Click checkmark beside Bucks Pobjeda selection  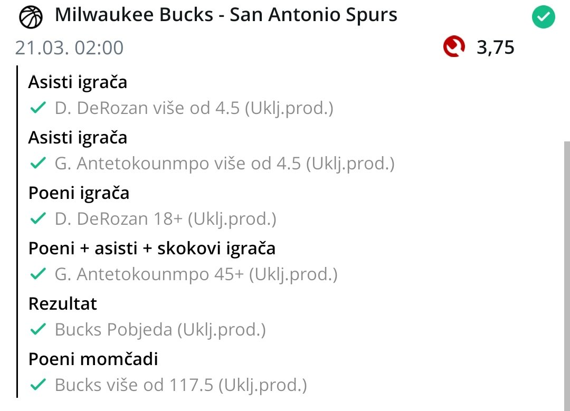click(38, 329)
